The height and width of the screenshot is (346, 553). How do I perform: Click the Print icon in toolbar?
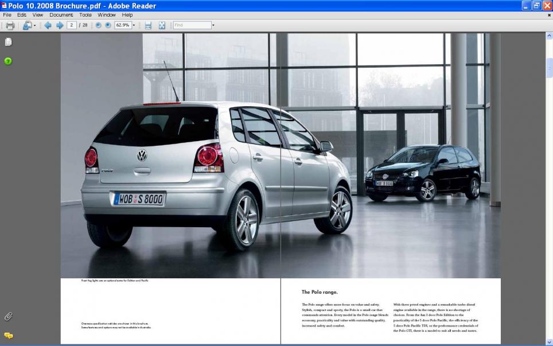coord(10,25)
